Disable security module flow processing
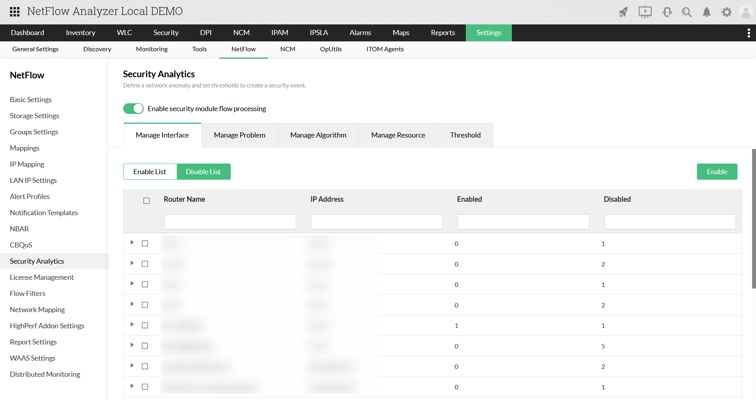 (133, 108)
